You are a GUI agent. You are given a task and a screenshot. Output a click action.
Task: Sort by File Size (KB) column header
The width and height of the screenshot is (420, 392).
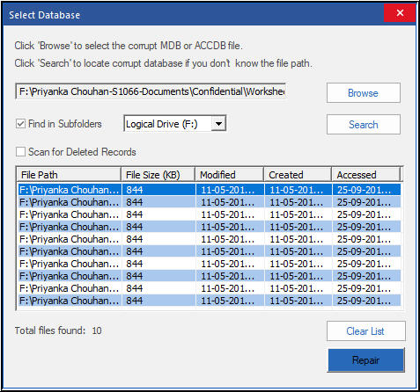click(x=158, y=175)
